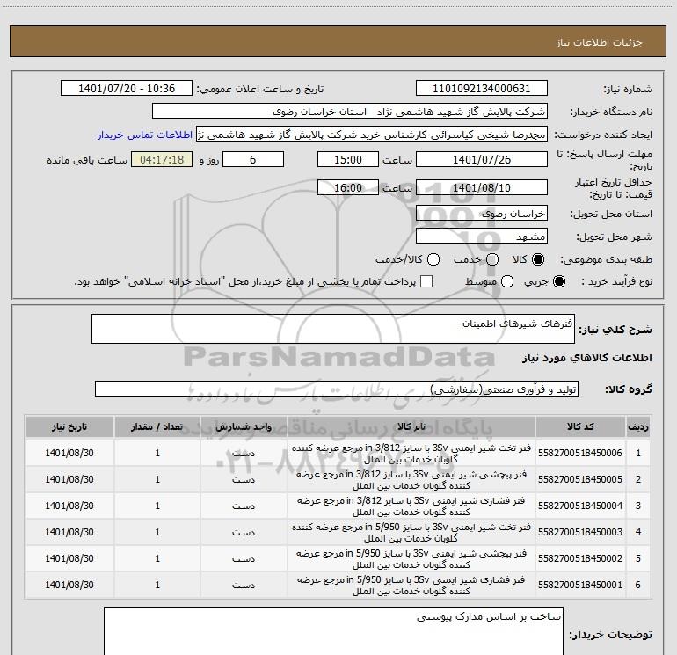This screenshot has height=655, width=677.
Task: Click the delivery city field مشهد
Action: 482,237
